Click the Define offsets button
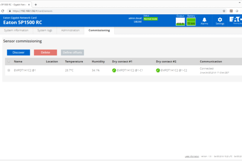This screenshot has height=161, width=242. click(x=72, y=52)
